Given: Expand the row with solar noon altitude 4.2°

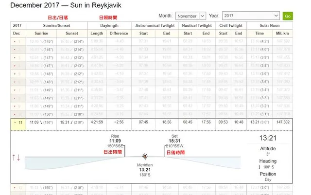Looking at the screenshot, I should [x=15, y=41].
